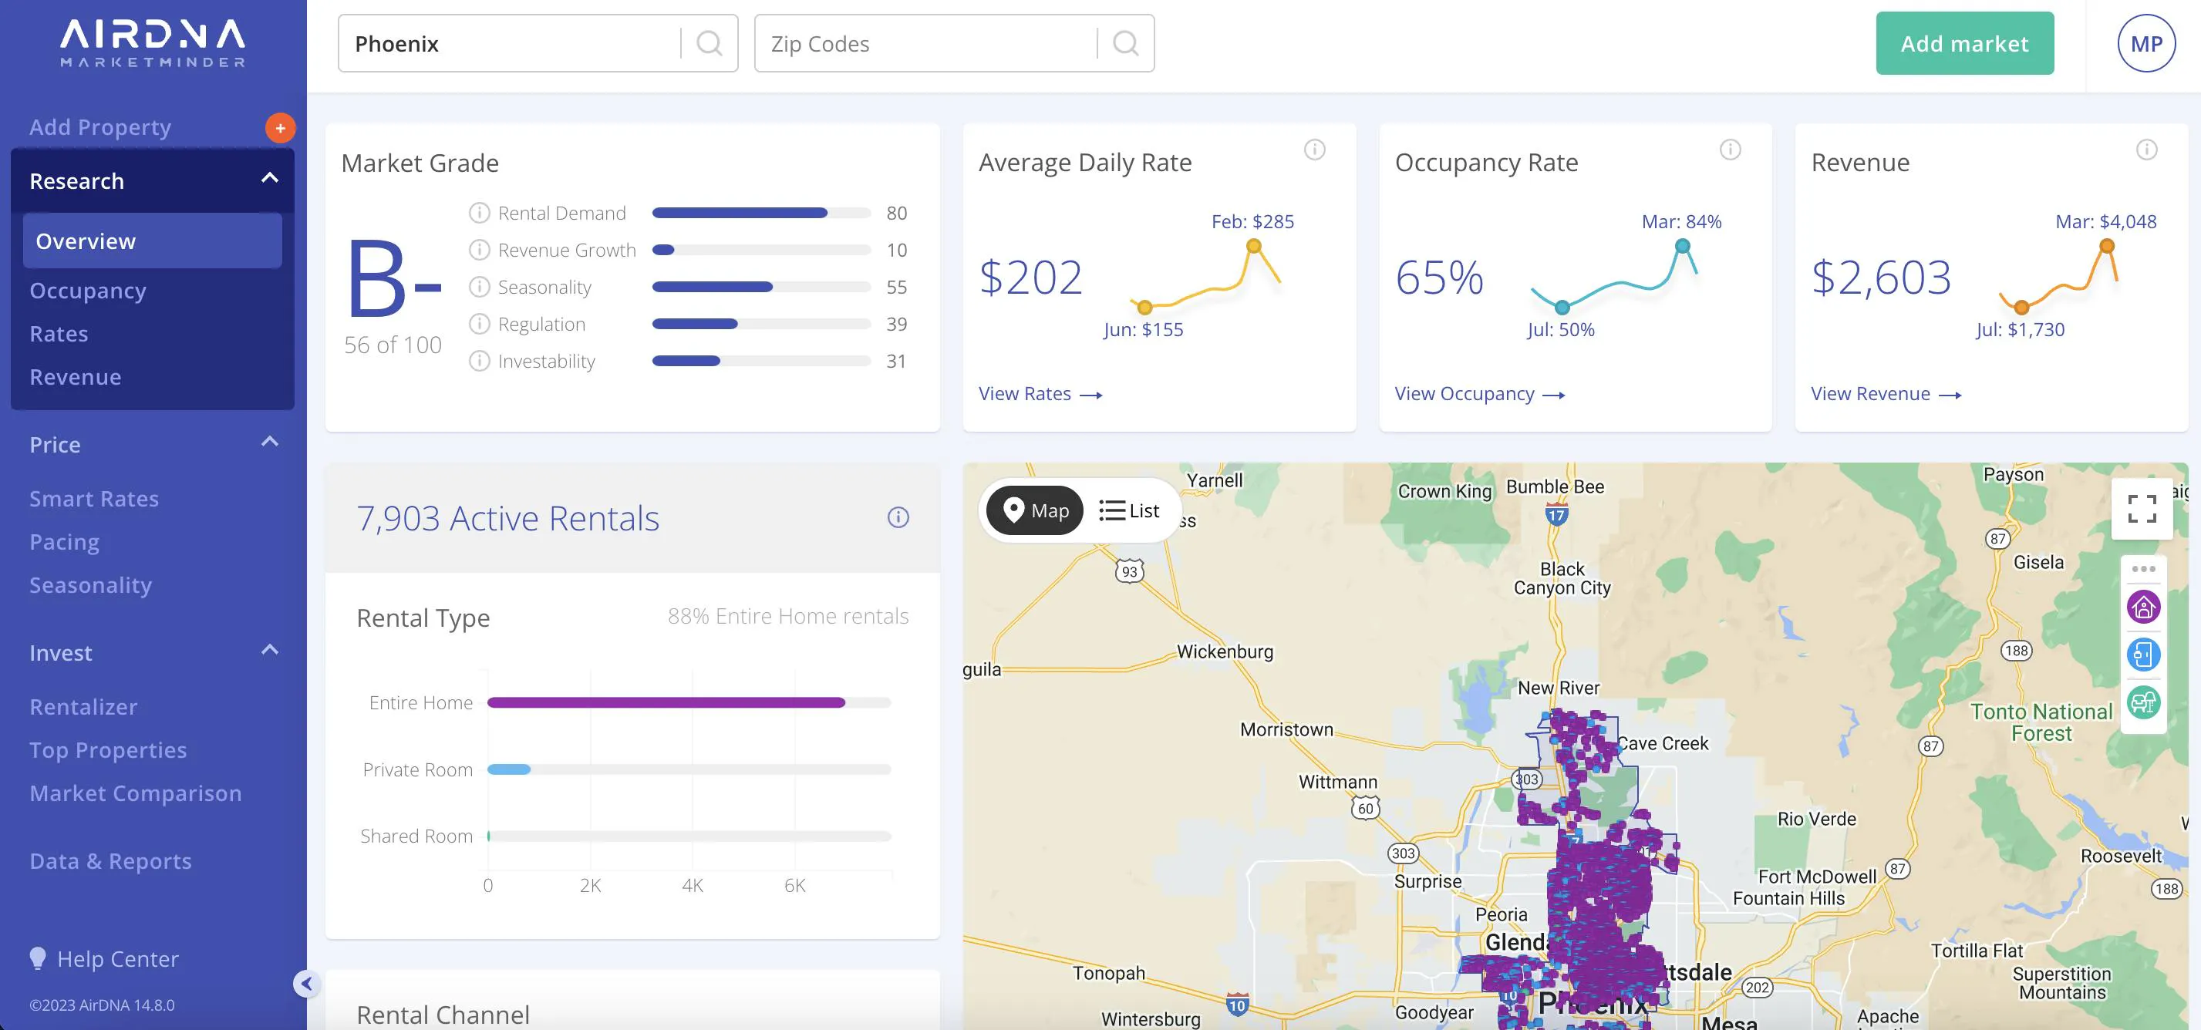Click the Entire Home purple bar
This screenshot has width=2201, height=1030.
pyautogui.click(x=666, y=702)
